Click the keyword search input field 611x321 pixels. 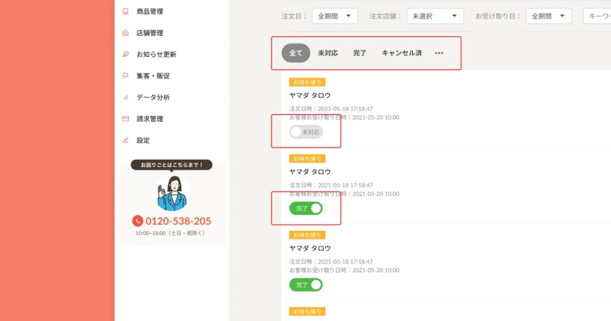[598, 16]
